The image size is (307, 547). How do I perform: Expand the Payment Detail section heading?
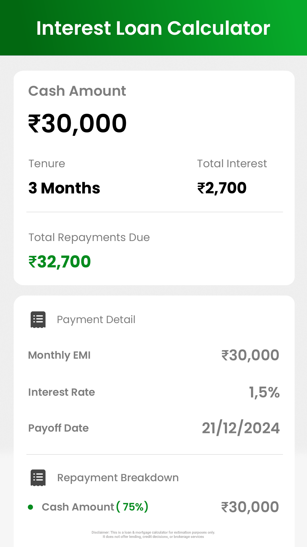(96, 320)
